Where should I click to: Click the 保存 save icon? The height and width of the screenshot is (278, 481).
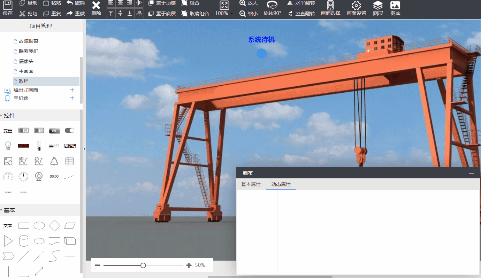[x=8, y=5]
